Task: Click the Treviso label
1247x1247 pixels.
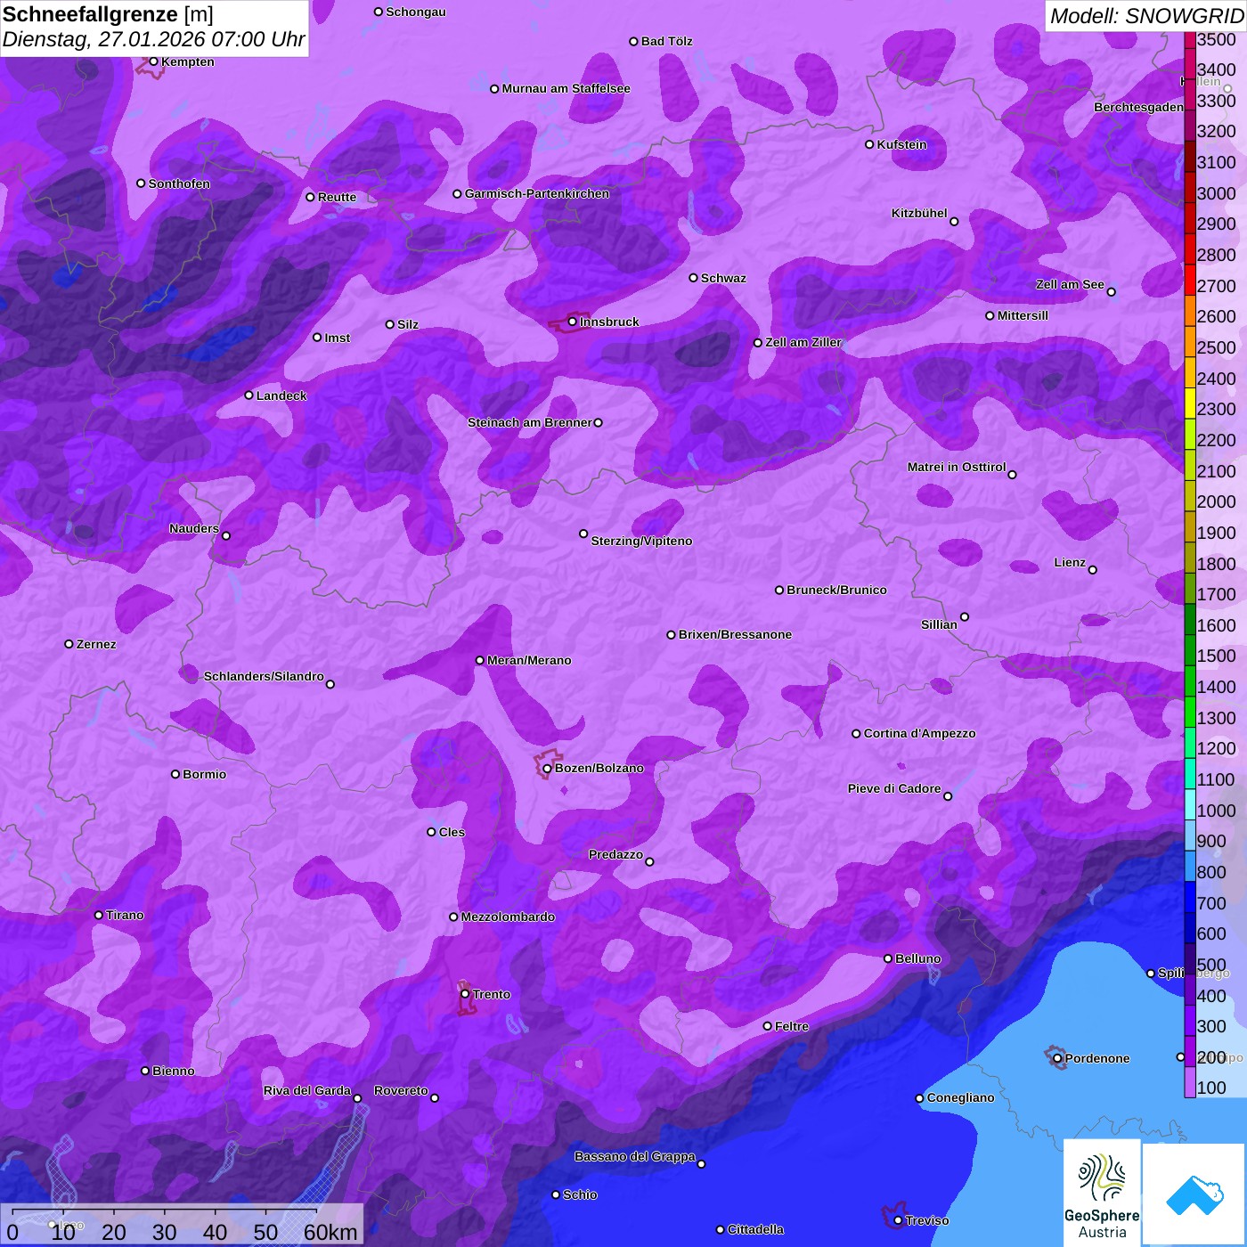Action: click(x=926, y=1220)
